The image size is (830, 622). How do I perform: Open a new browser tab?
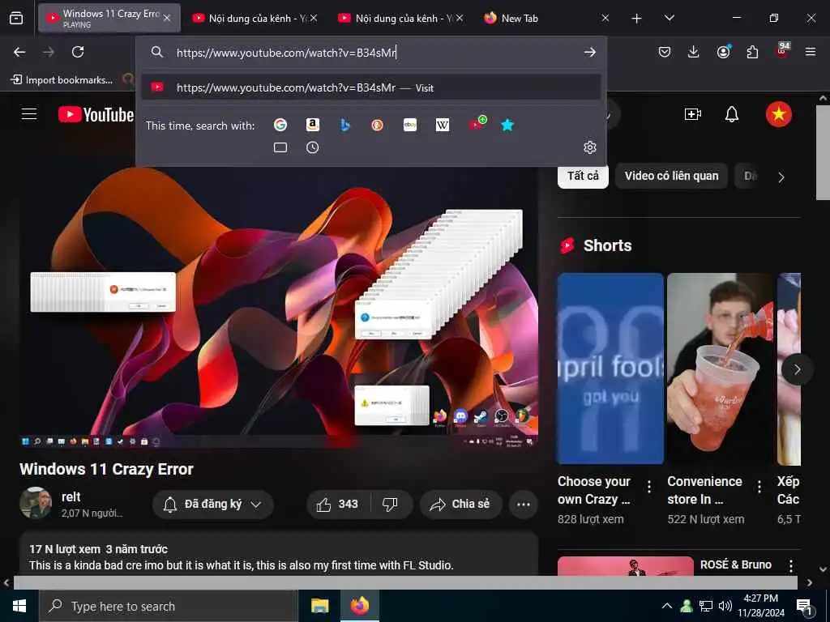[637, 19]
